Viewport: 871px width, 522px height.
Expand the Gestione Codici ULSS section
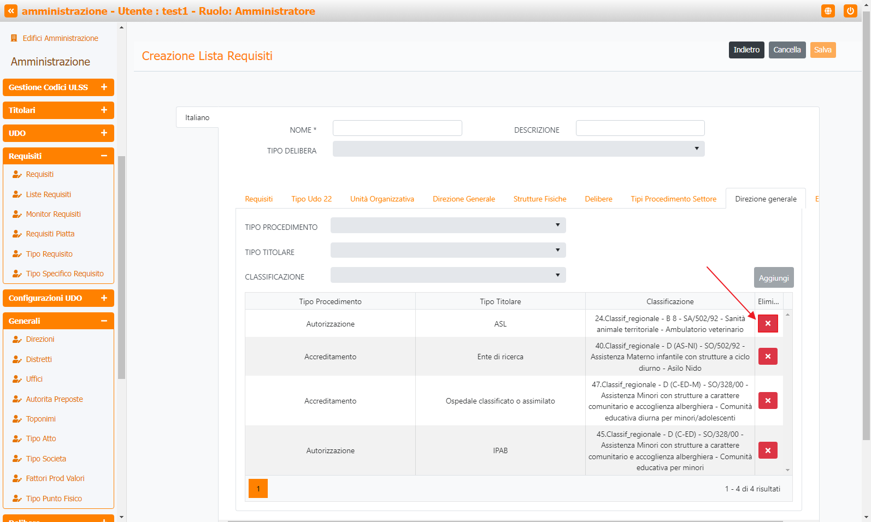click(58, 87)
